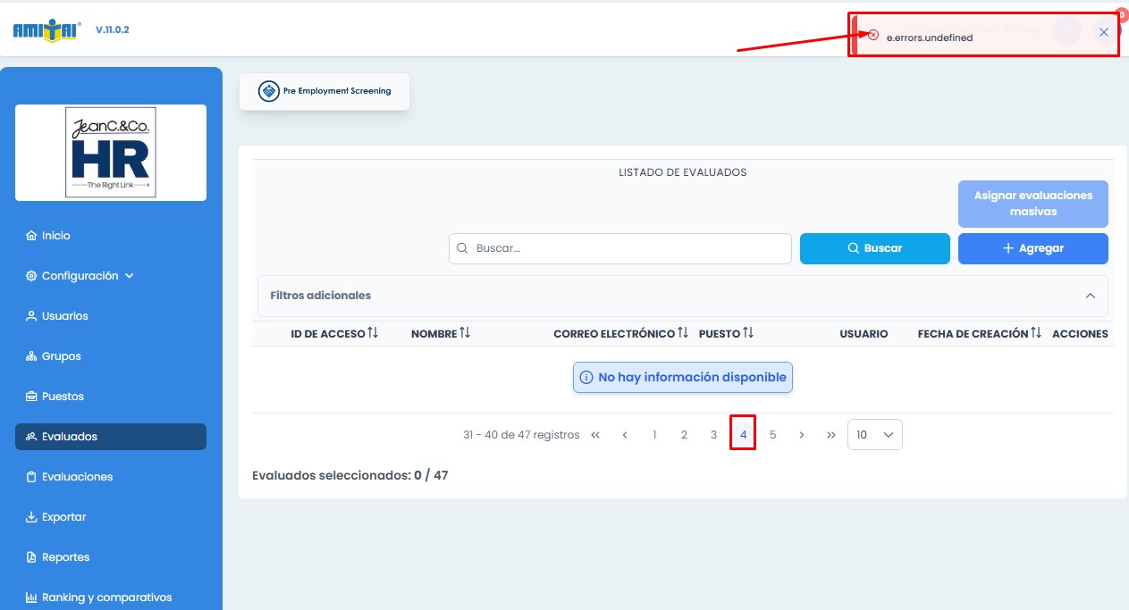Image resolution: width=1129 pixels, height=610 pixels.
Task: Dismiss the e.errors.undefined error notification
Action: 1104,32
